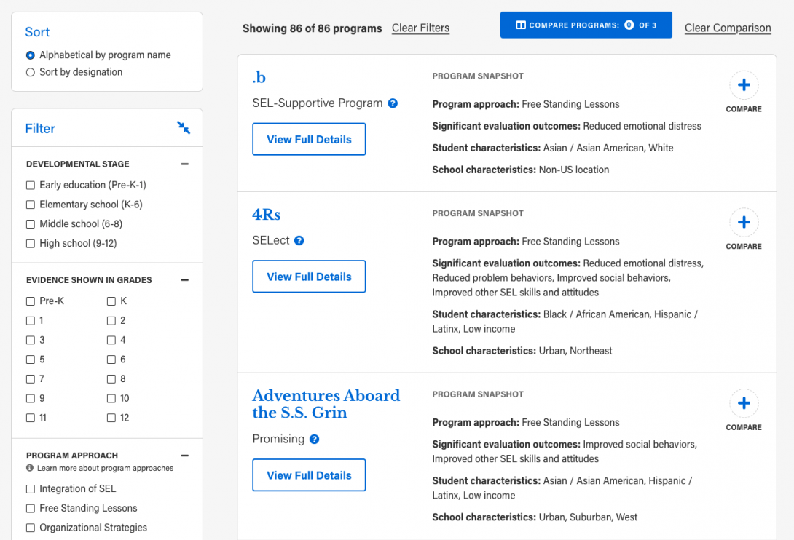Add Adventures Aboard the S.S. Grin to comparison
Screen dimensions: 794x540
(x=743, y=403)
